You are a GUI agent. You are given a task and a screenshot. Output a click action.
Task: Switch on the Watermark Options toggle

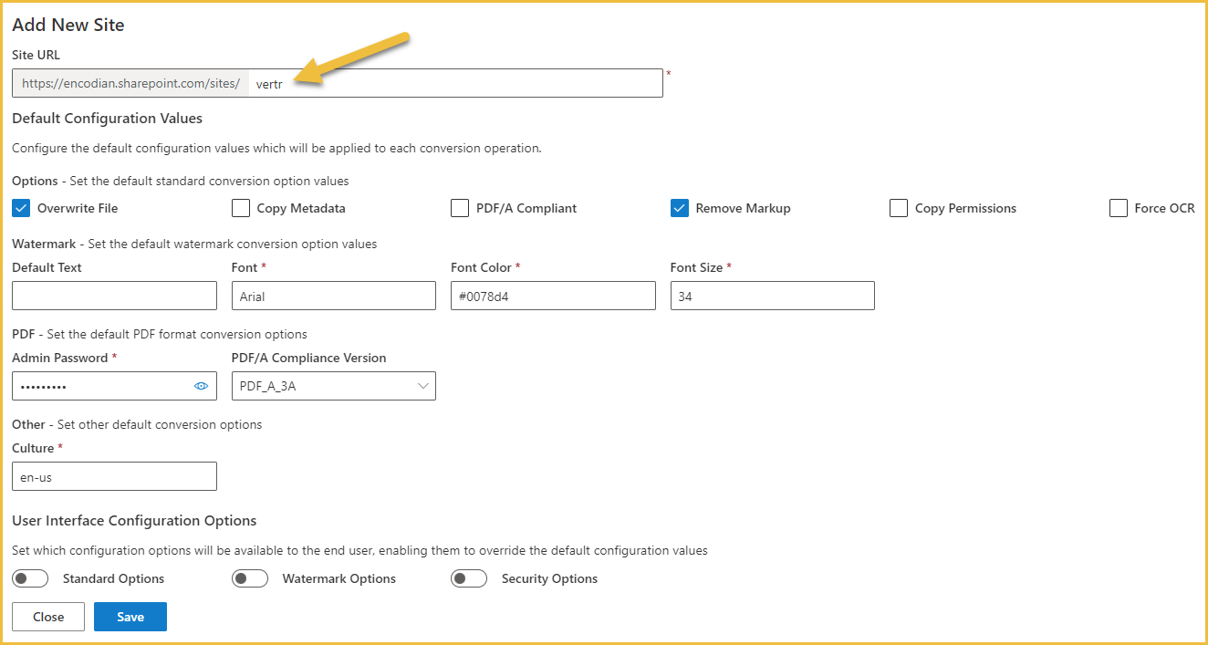point(250,578)
